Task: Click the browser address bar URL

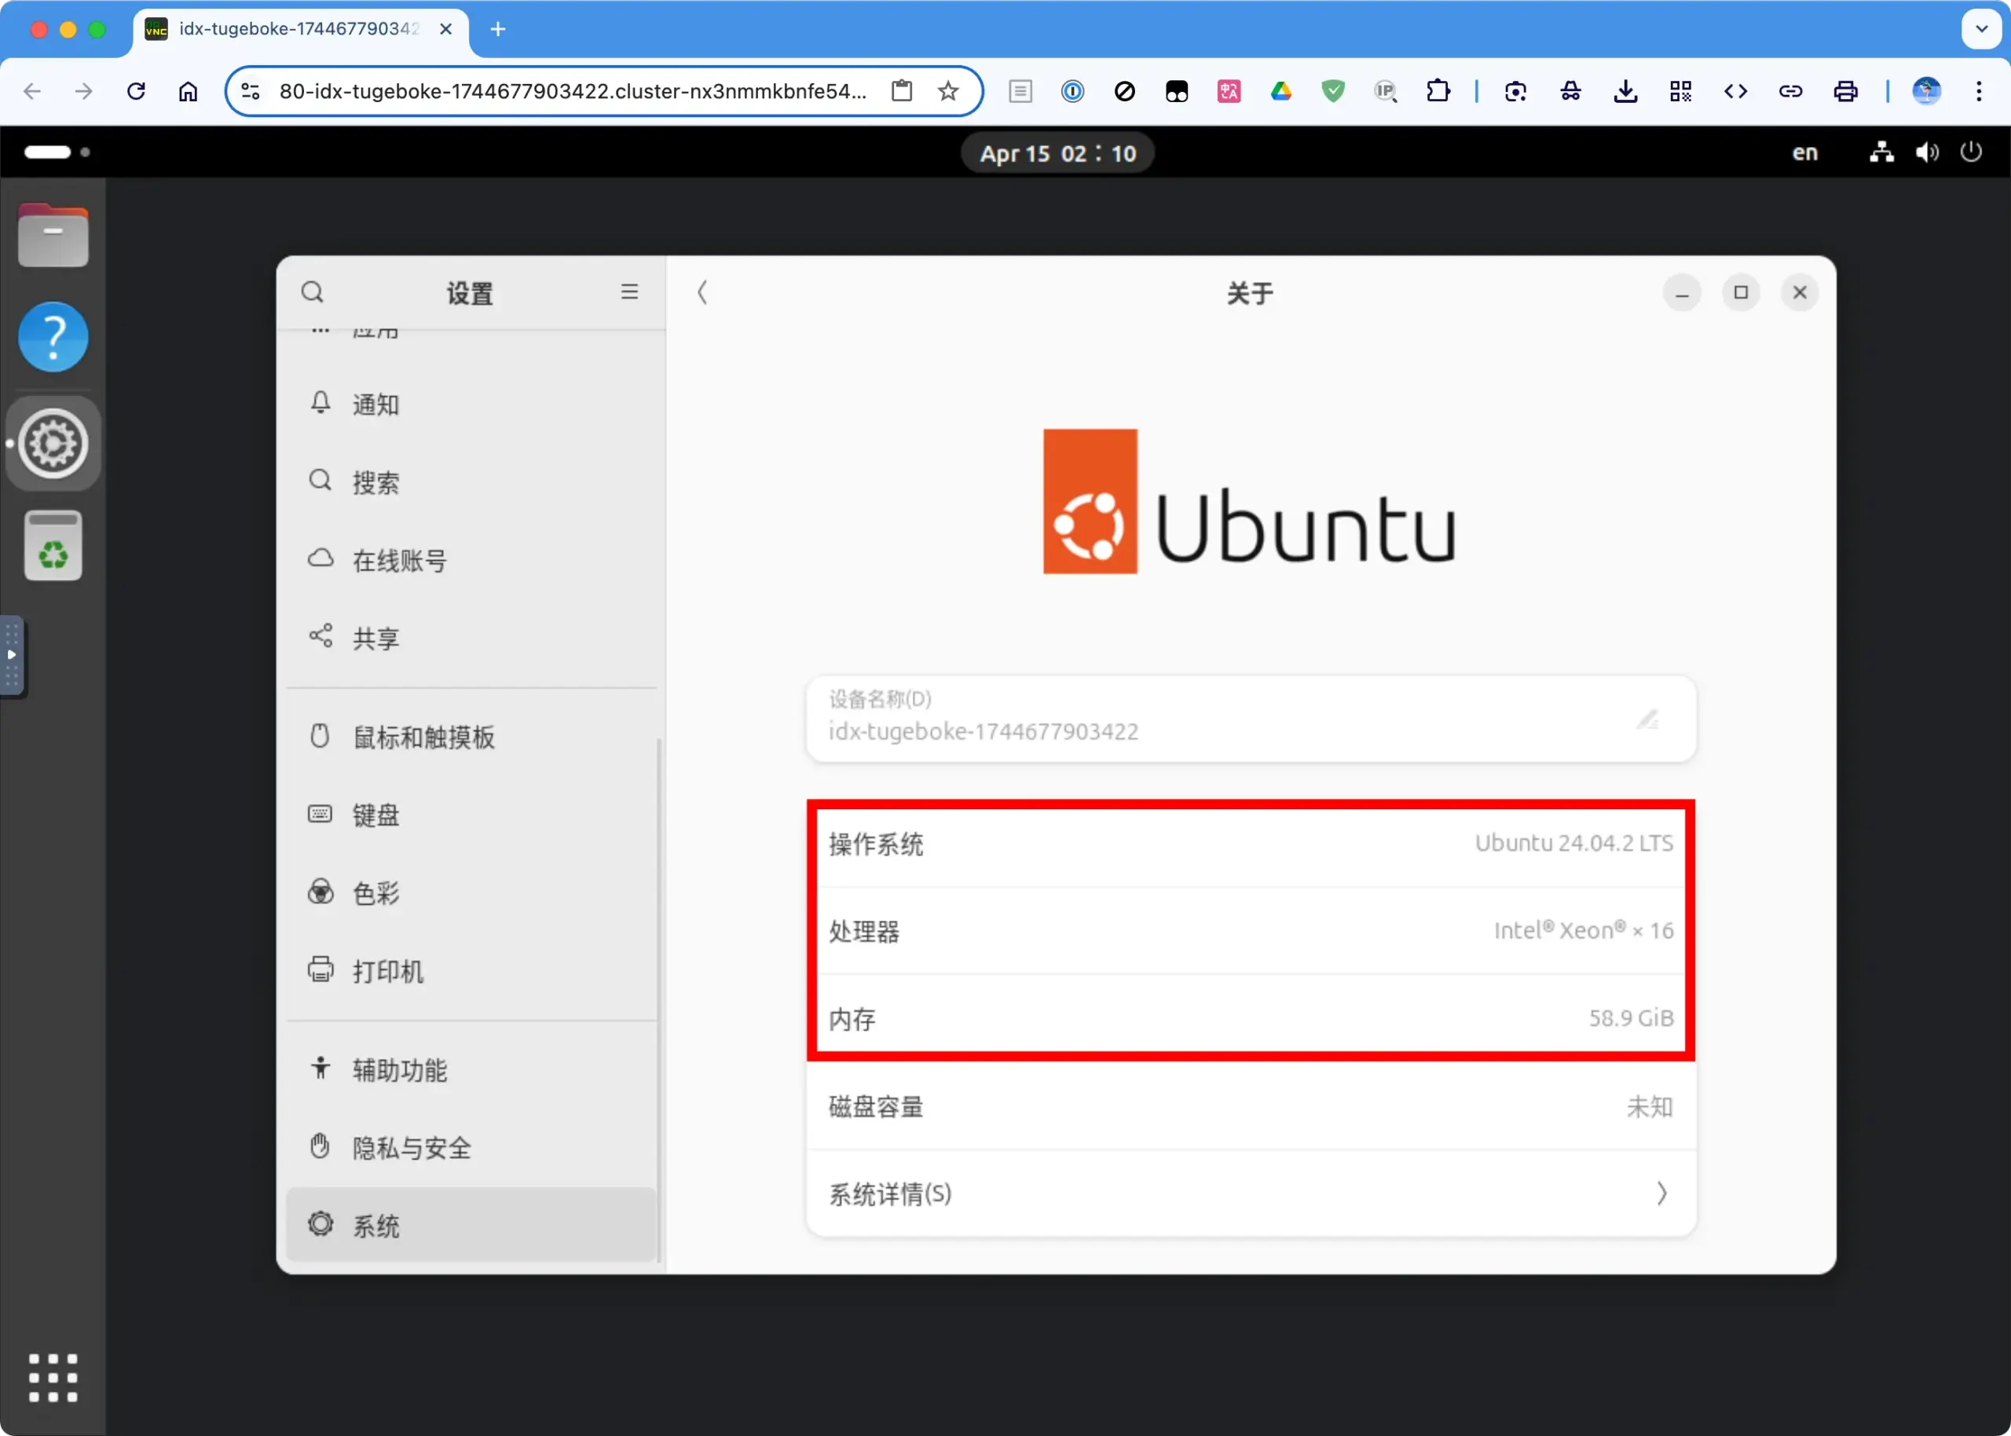Action: (573, 91)
